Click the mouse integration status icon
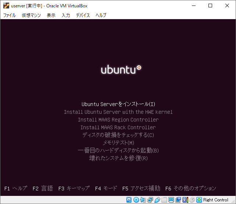The height and width of the screenshot is (204, 236). tap(192, 200)
